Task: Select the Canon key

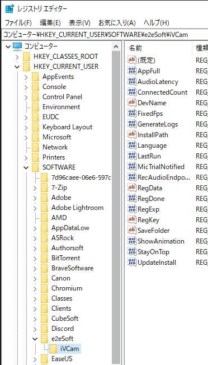Action: pos(60,278)
